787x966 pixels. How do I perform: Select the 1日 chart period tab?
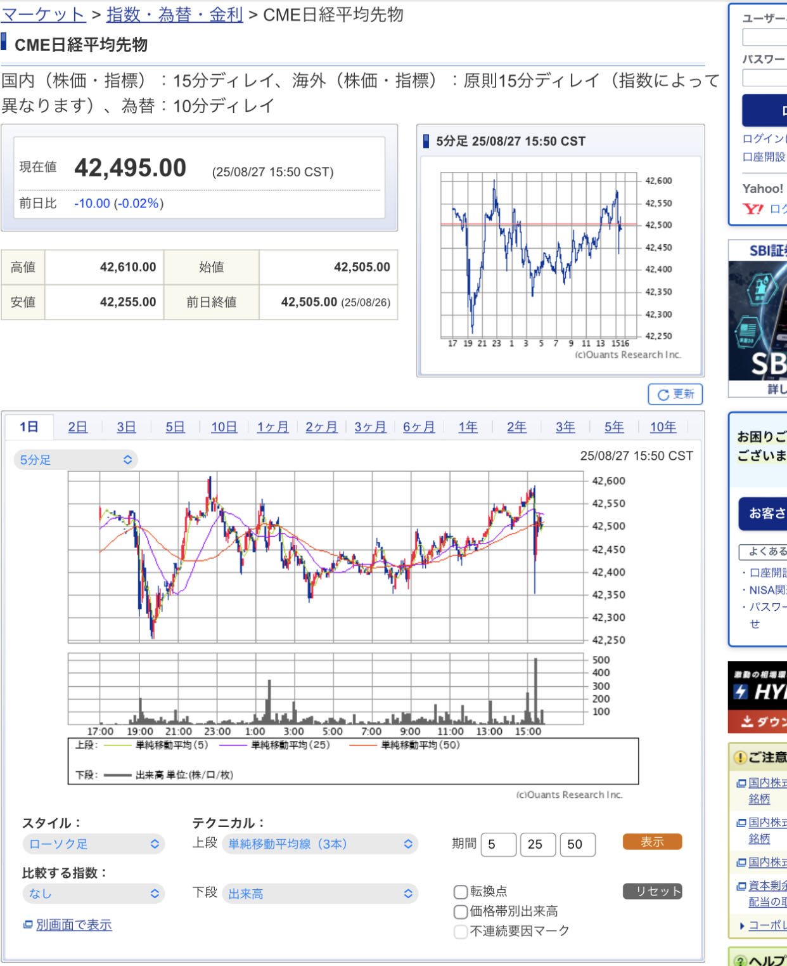pyautogui.click(x=29, y=427)
